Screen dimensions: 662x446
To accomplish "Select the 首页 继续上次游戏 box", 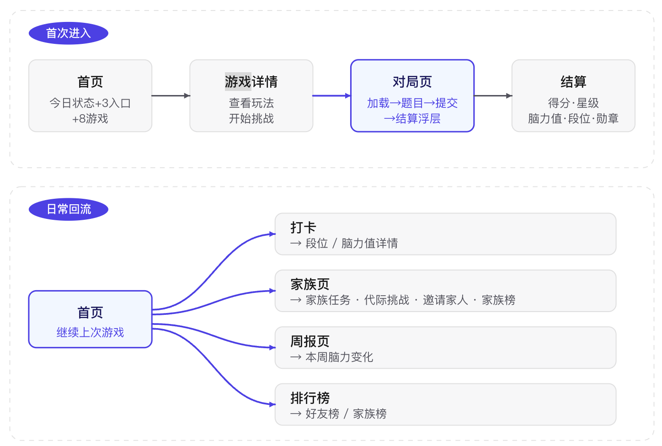I will 91,319.
